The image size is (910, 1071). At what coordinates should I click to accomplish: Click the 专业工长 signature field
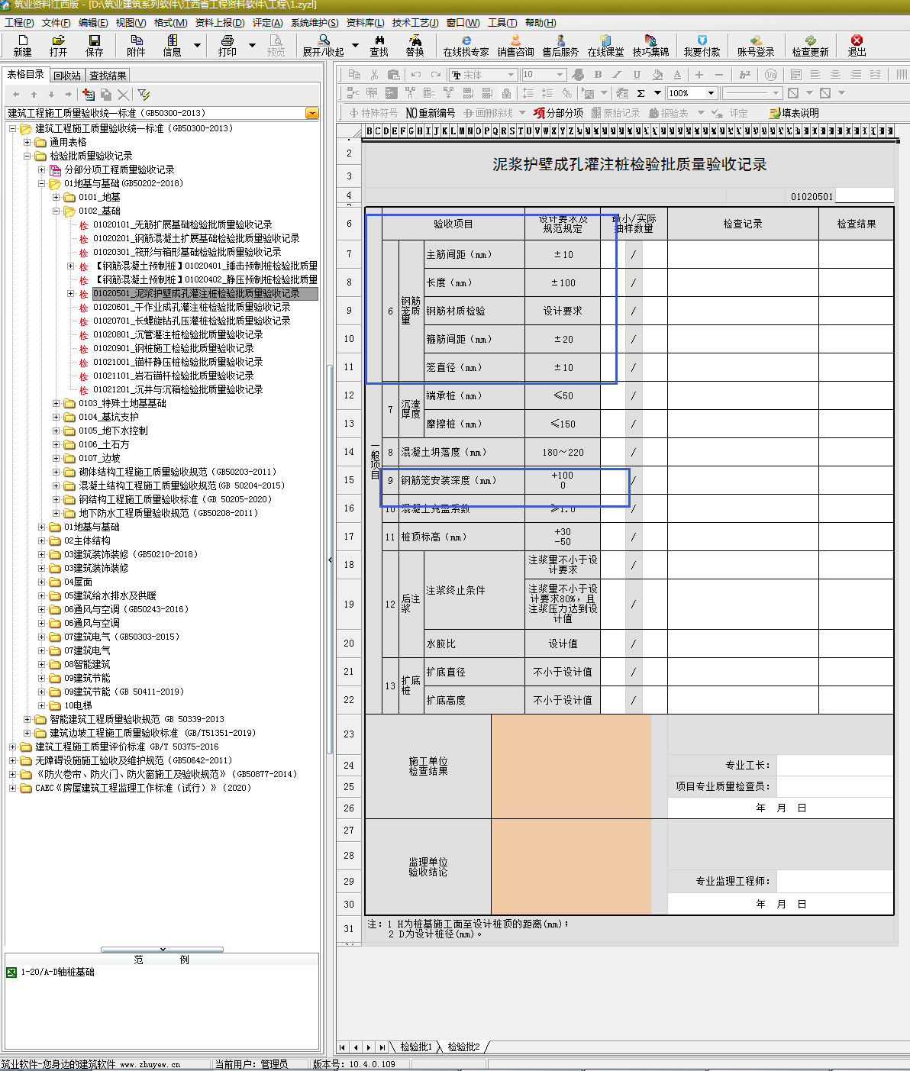(x=835, y=765)
